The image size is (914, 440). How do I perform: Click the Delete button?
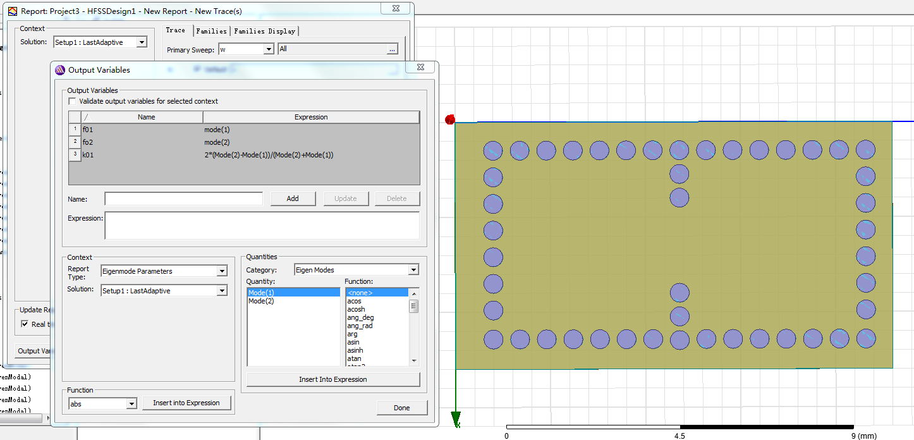point(397,199)
